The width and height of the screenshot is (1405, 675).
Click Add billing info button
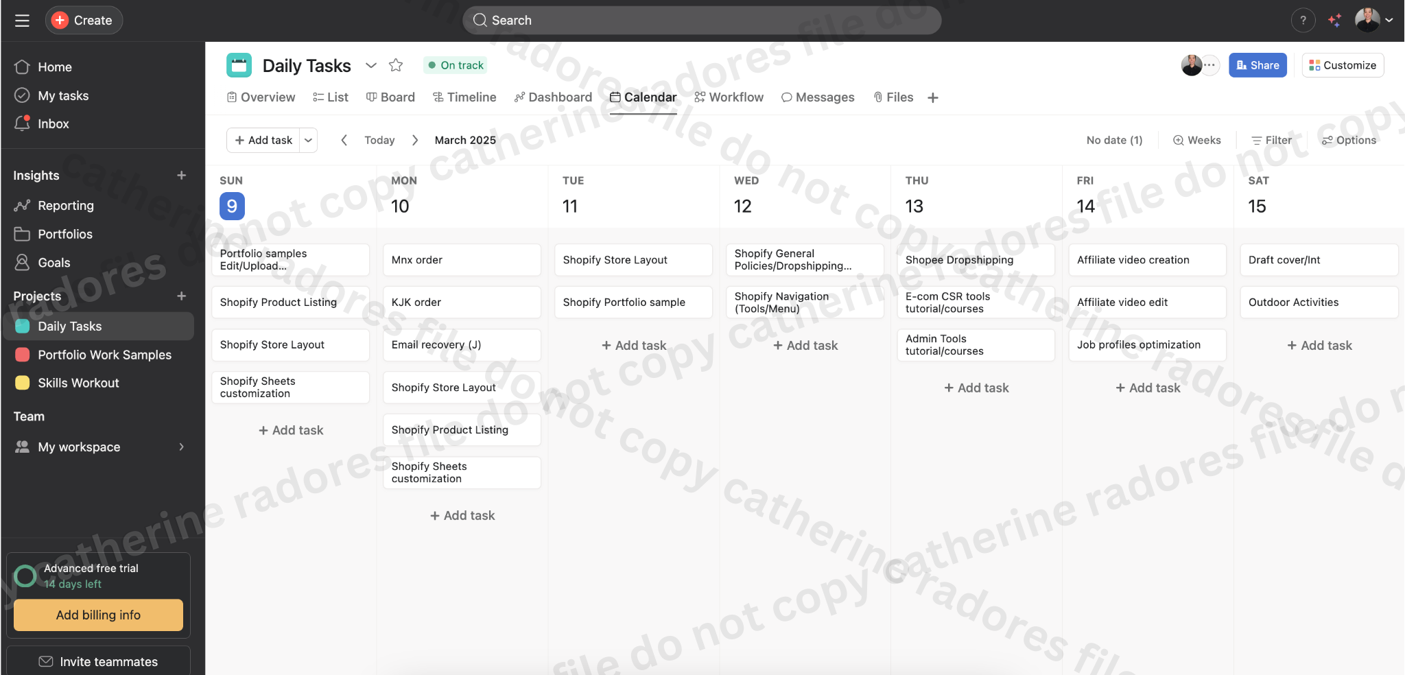[98, 615]
